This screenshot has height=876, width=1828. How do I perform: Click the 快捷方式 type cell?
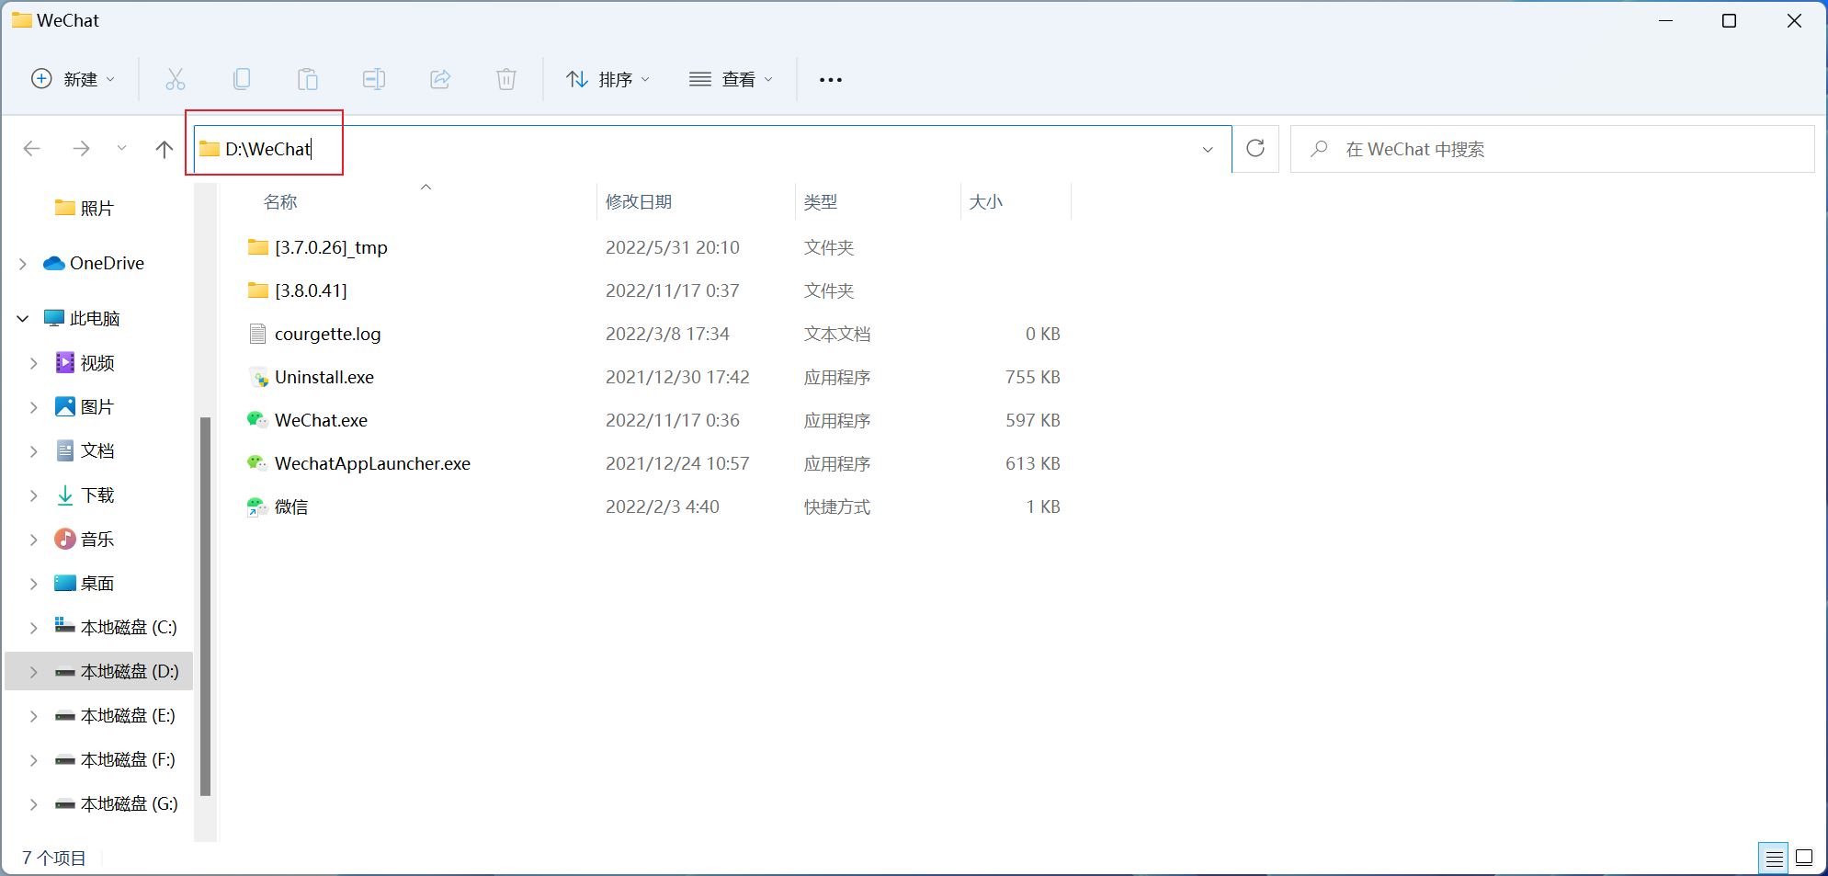point(837,506)
